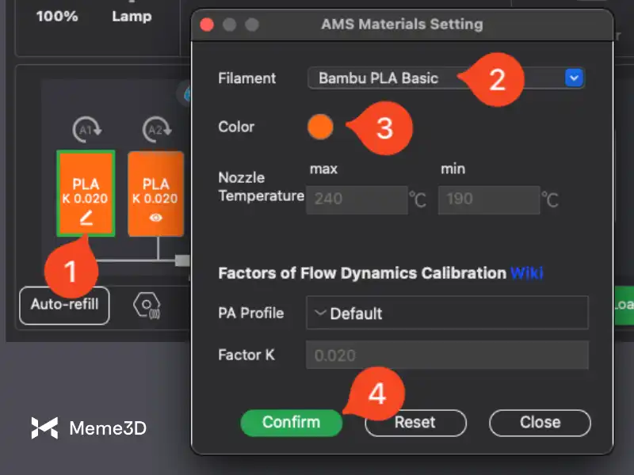This screenshot has height=475, width=634.
Task: Expand the PA Profile Default dropdown
Action: point(447,313)
